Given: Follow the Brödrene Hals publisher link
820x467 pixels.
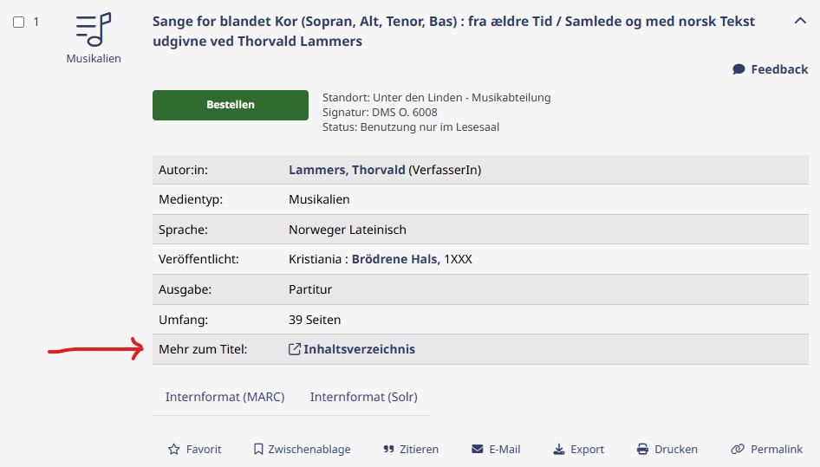Looking at the screenshot, I should tap(396, 259).
